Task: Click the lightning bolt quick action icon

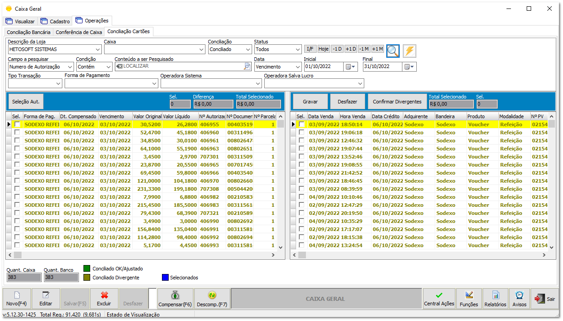Action: pos(409,51)
